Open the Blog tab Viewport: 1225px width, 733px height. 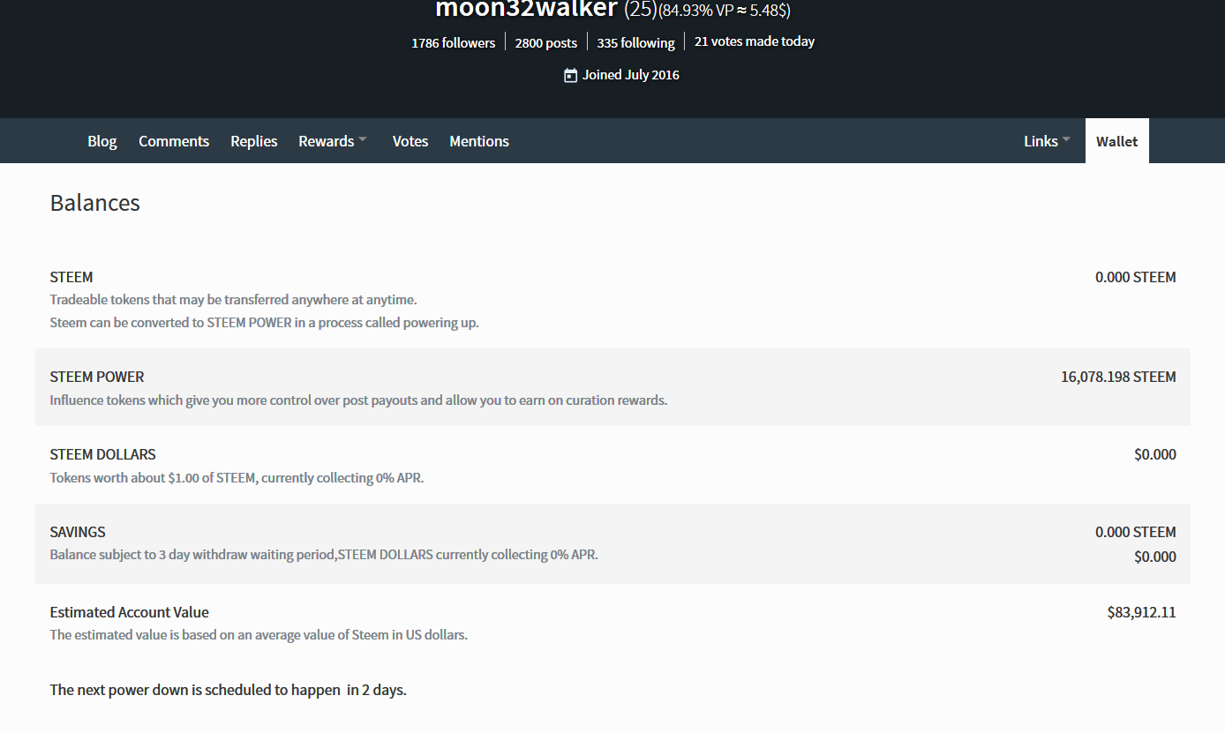102,141
